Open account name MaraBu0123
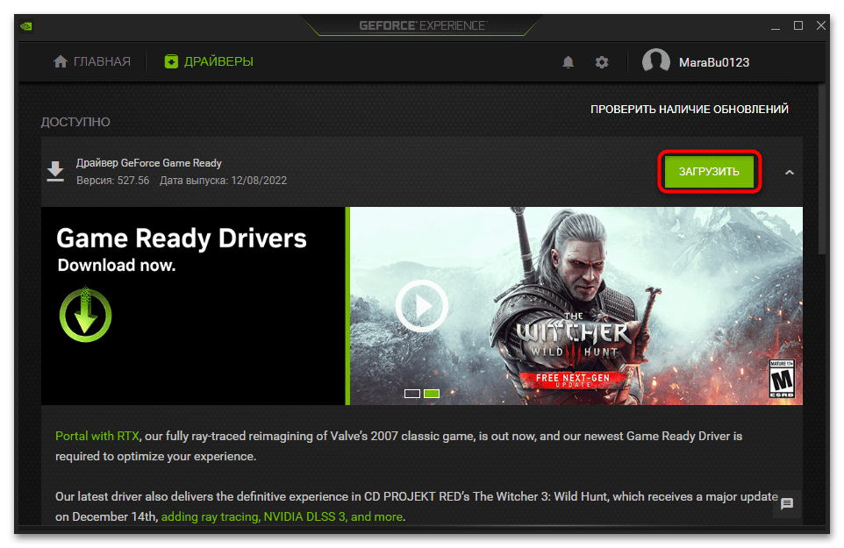This screenshot has width=844, height=548. click(714, 62)
